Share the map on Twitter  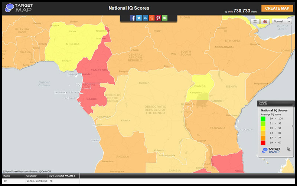point(139,18)
